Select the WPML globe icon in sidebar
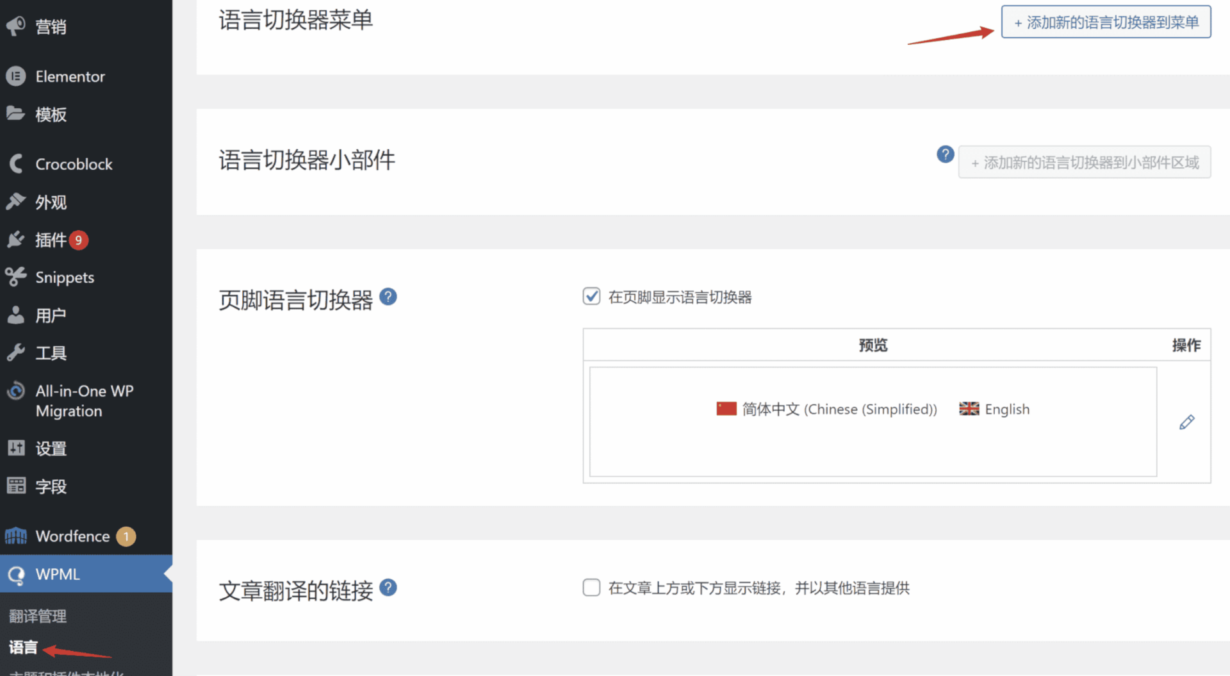Screen dimensions: 1230x676 click(17, 574)
